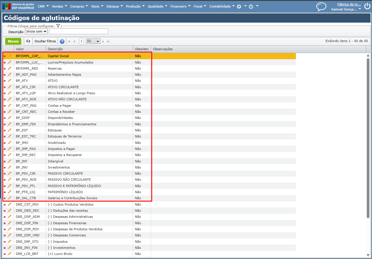This screenshot has height=259, width=372.
Task: Click the filter funnel configuration icon
Action: coord(58,26)
